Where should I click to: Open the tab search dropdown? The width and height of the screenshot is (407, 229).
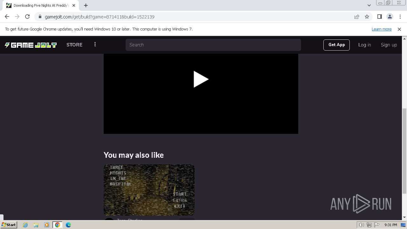tap(369, 5)
